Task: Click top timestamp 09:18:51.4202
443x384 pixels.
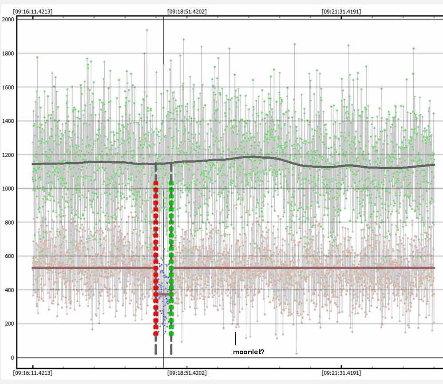Action: coord(187,12)
